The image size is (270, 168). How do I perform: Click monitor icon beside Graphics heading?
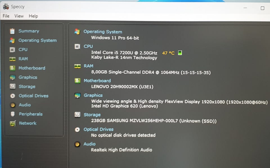(x=78, y=95)
